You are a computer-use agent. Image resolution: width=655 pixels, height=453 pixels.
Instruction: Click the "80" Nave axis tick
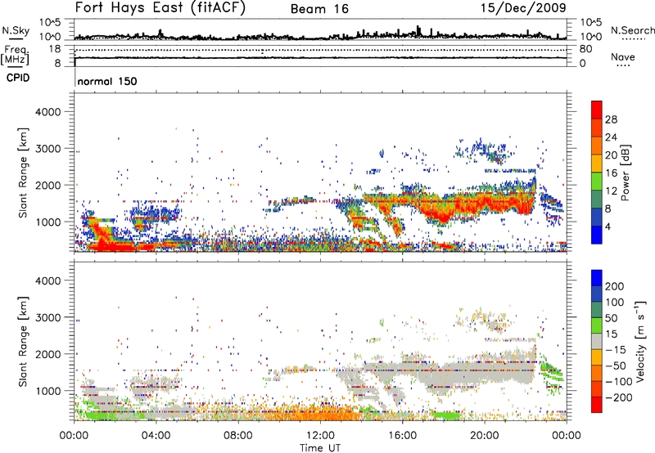585,49
